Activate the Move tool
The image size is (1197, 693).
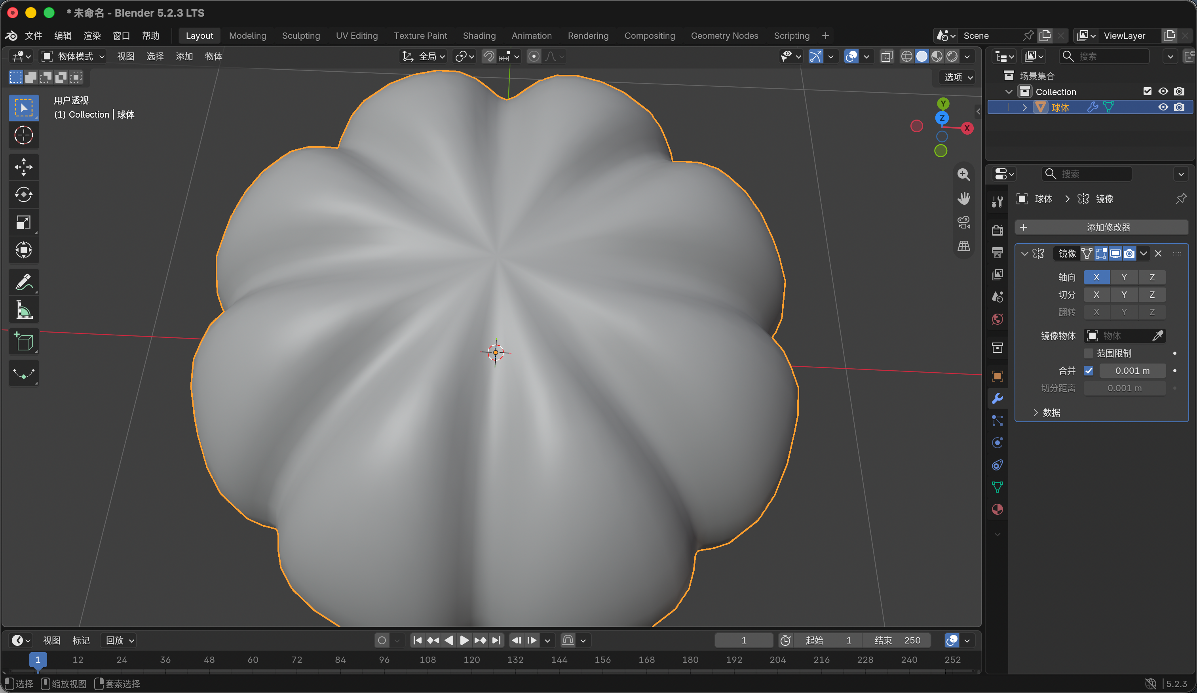[23, 167]
